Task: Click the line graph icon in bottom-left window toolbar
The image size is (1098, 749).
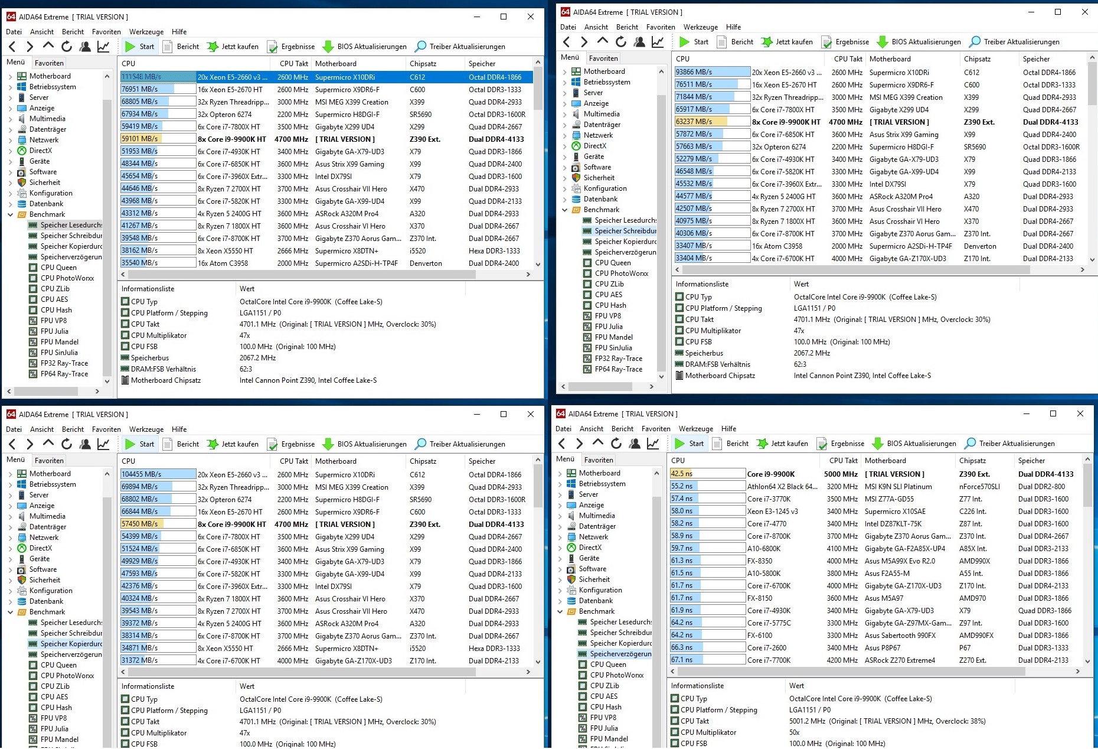Action: pos(103,444)
